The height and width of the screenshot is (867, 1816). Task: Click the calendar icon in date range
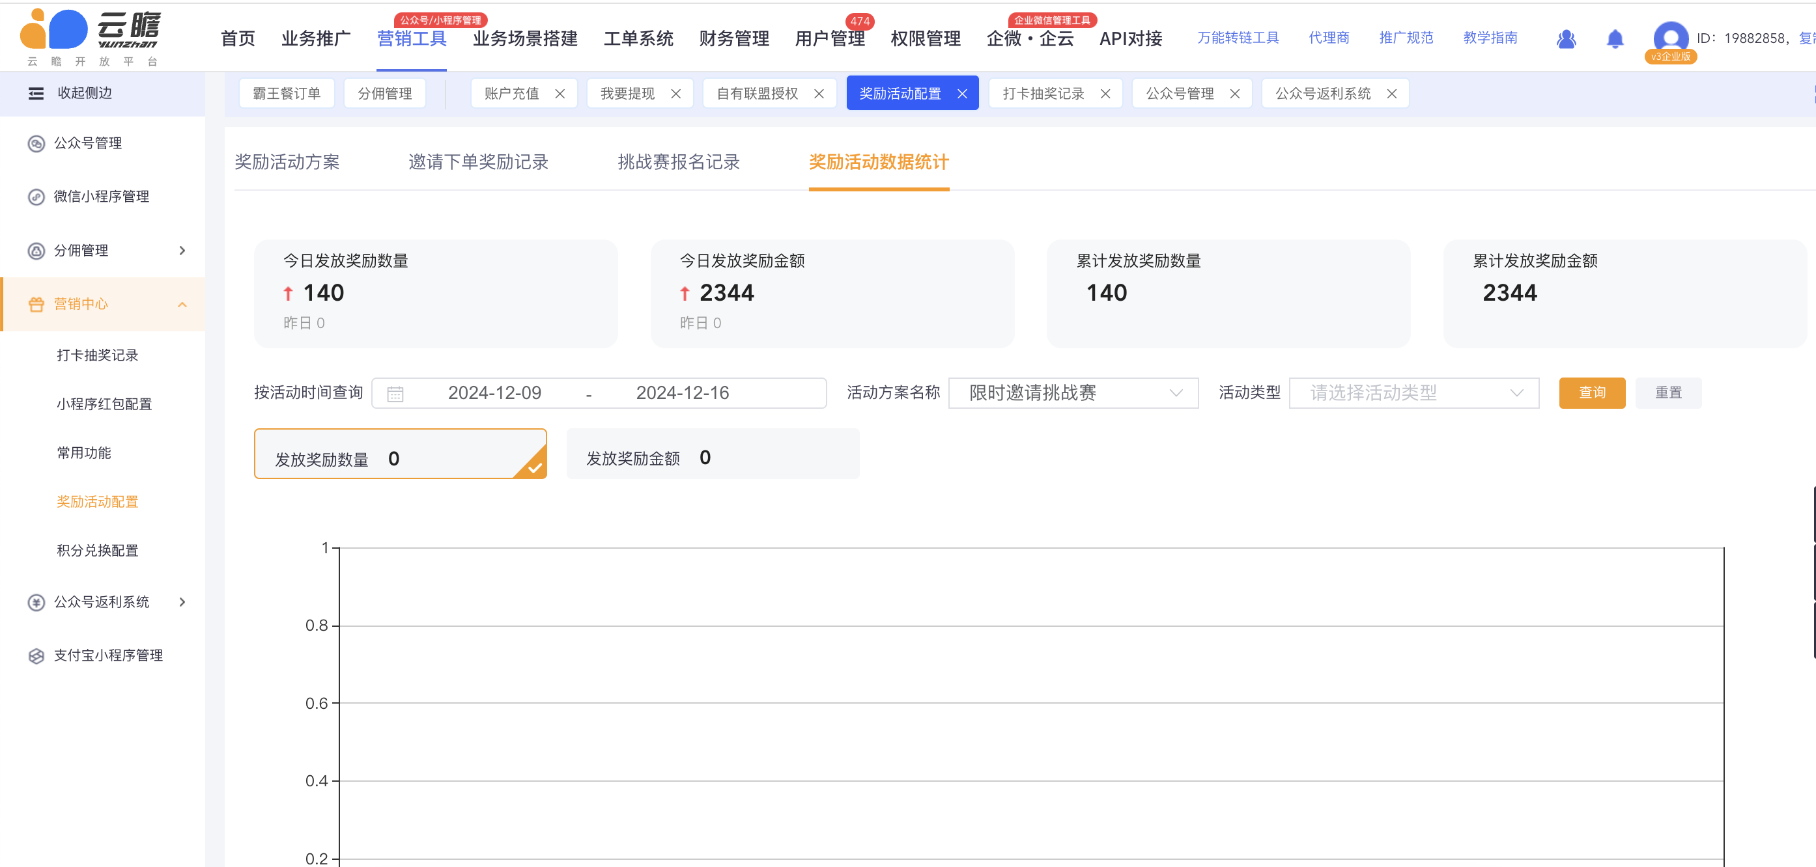(395, 394)
